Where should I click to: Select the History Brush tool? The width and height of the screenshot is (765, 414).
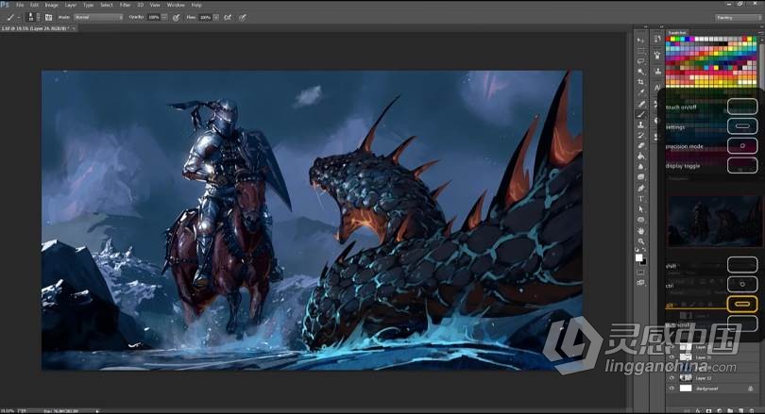pyautogui.click(x=640, y=136)
